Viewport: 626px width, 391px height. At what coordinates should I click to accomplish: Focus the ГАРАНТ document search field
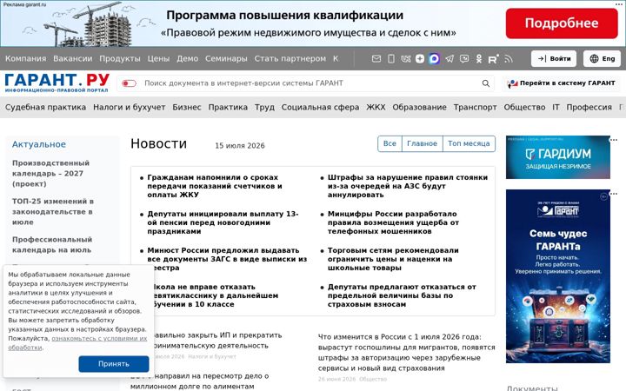(311, 83)
